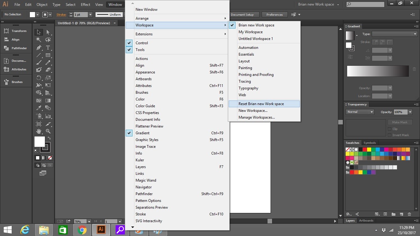420x236 pixels.
Task: Click the gradient slider bar
Action: pyautogui.click(x=378, y=71)
